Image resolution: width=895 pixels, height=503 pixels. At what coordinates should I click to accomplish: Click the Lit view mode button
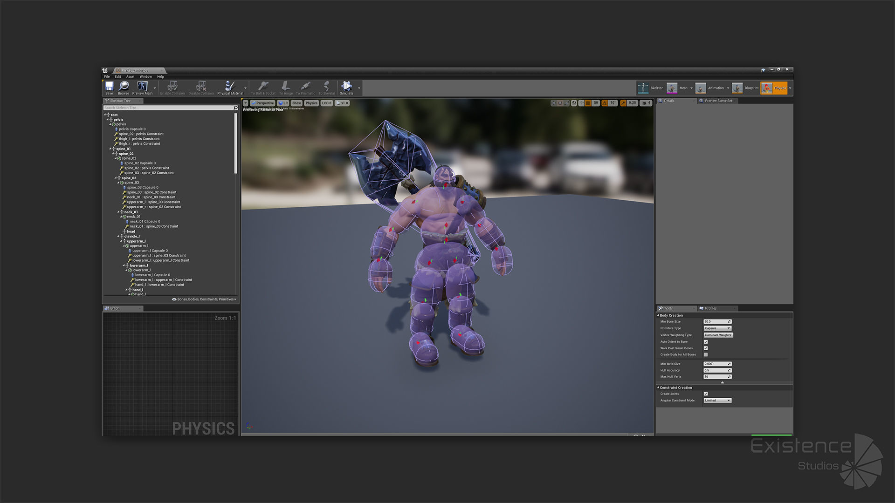[283, 103]
